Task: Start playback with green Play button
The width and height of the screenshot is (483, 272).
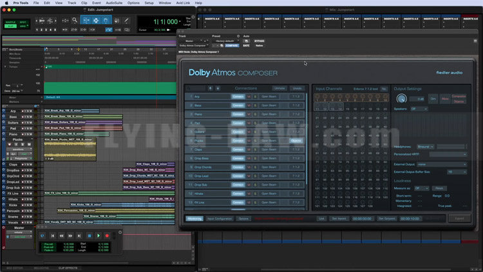Action: [99, 236]
